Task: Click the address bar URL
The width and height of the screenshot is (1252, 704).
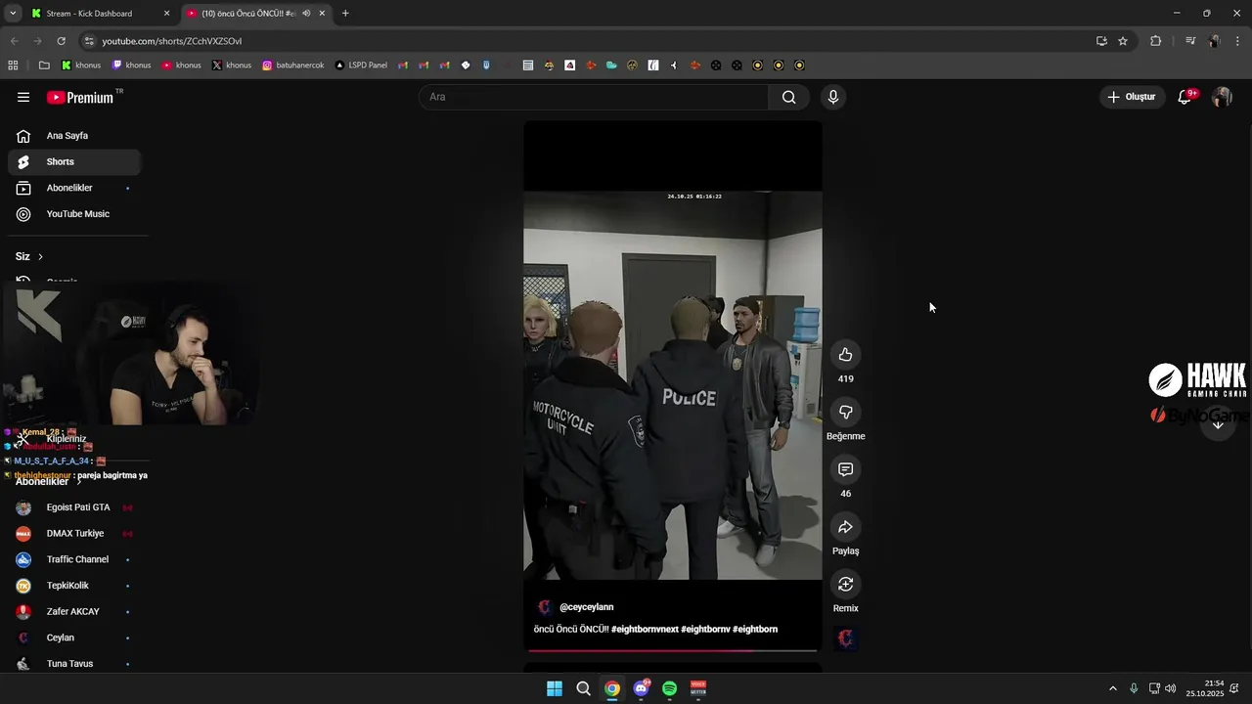Action: 172,41
